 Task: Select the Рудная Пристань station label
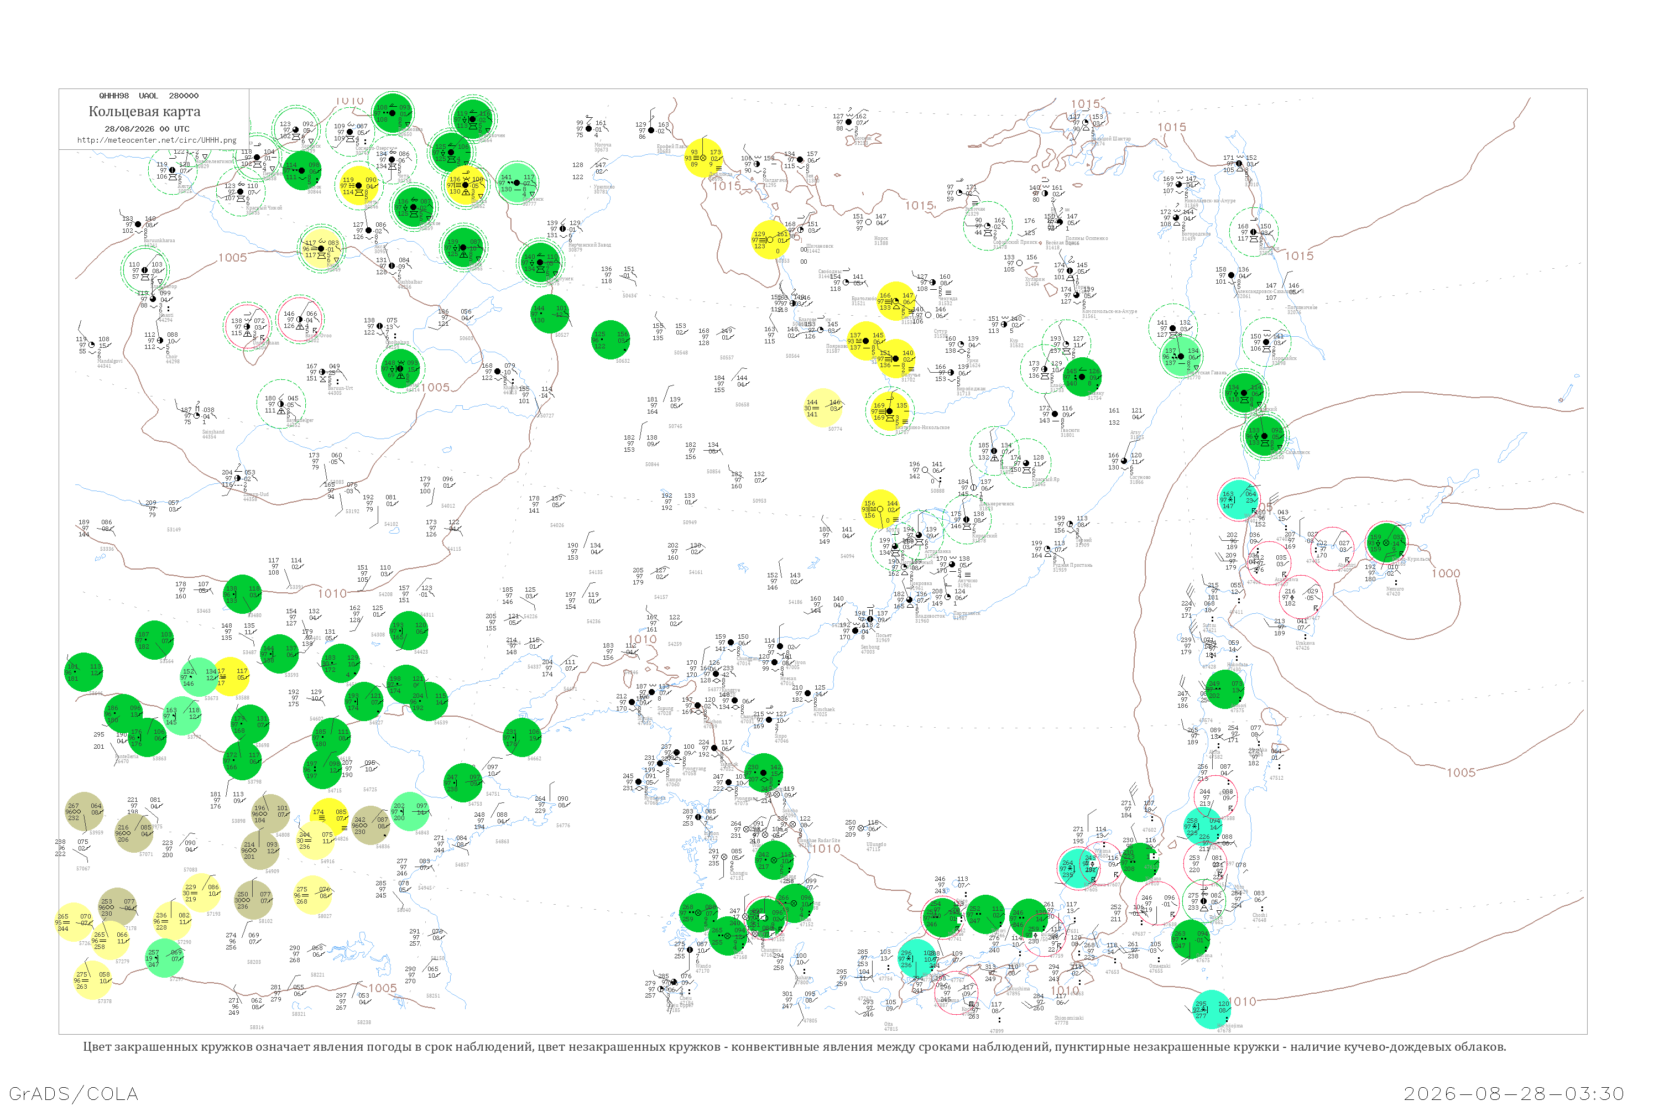pos(1072,566)
